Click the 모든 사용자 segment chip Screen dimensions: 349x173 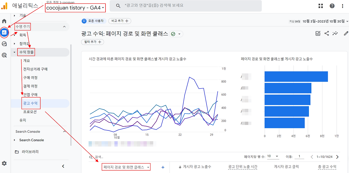pos(93,21)
